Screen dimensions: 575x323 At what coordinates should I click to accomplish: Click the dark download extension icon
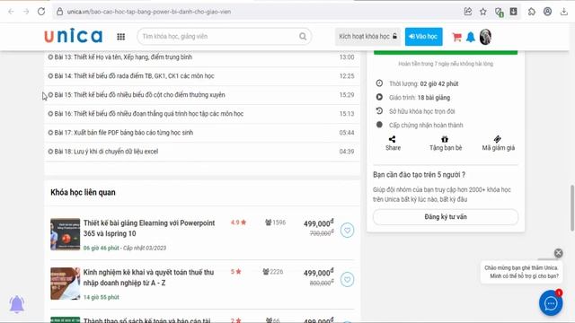tap(514, 12)
